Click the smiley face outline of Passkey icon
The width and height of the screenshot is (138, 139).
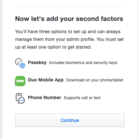[18, 61]
